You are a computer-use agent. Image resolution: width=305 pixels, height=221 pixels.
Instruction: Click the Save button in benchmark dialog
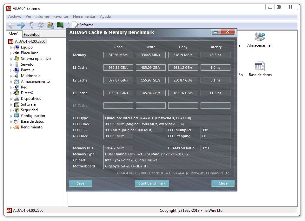tap(81, 183)
